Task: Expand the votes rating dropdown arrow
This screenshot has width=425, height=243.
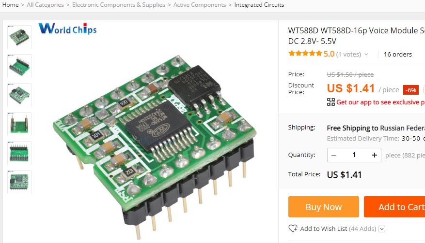Action: coord(366,54)
